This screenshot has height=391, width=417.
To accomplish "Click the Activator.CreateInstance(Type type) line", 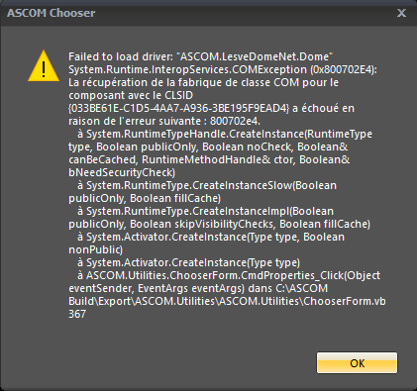I will [x=189, y=262].
